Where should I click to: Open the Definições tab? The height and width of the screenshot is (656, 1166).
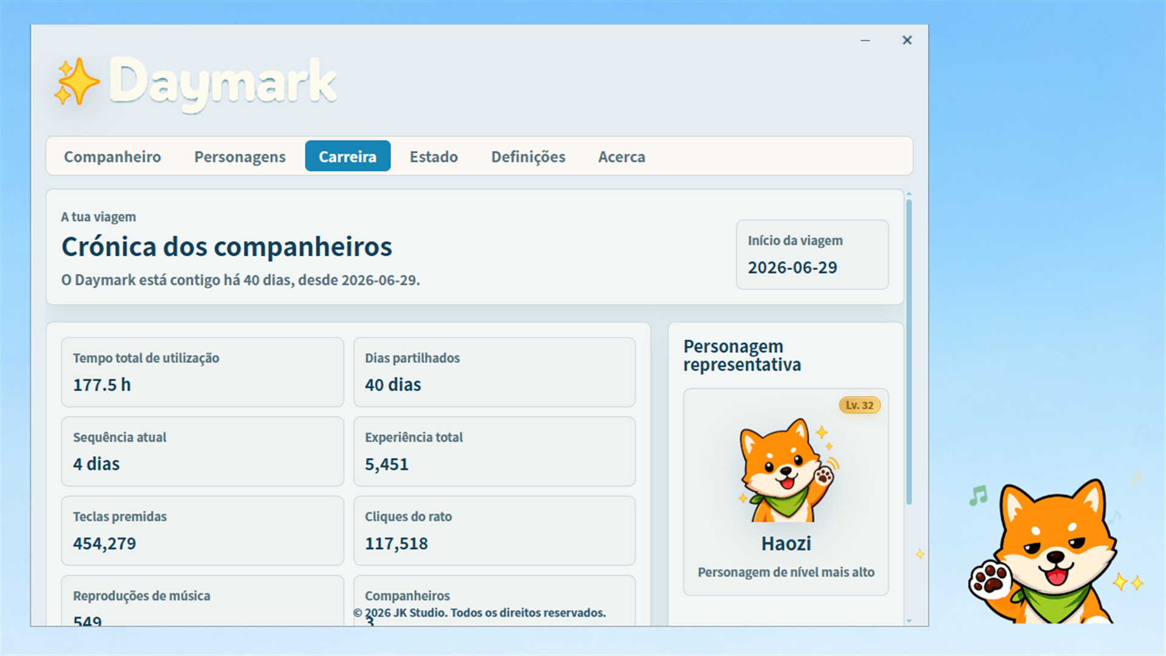(528, 156)
